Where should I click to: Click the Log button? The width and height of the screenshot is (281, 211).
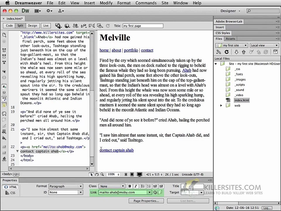267,208
